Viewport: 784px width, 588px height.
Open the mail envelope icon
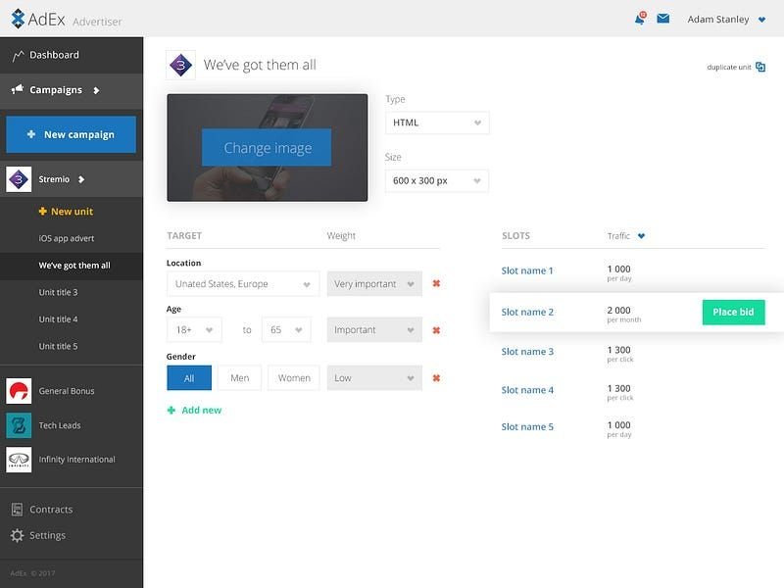tap(663, 19)
